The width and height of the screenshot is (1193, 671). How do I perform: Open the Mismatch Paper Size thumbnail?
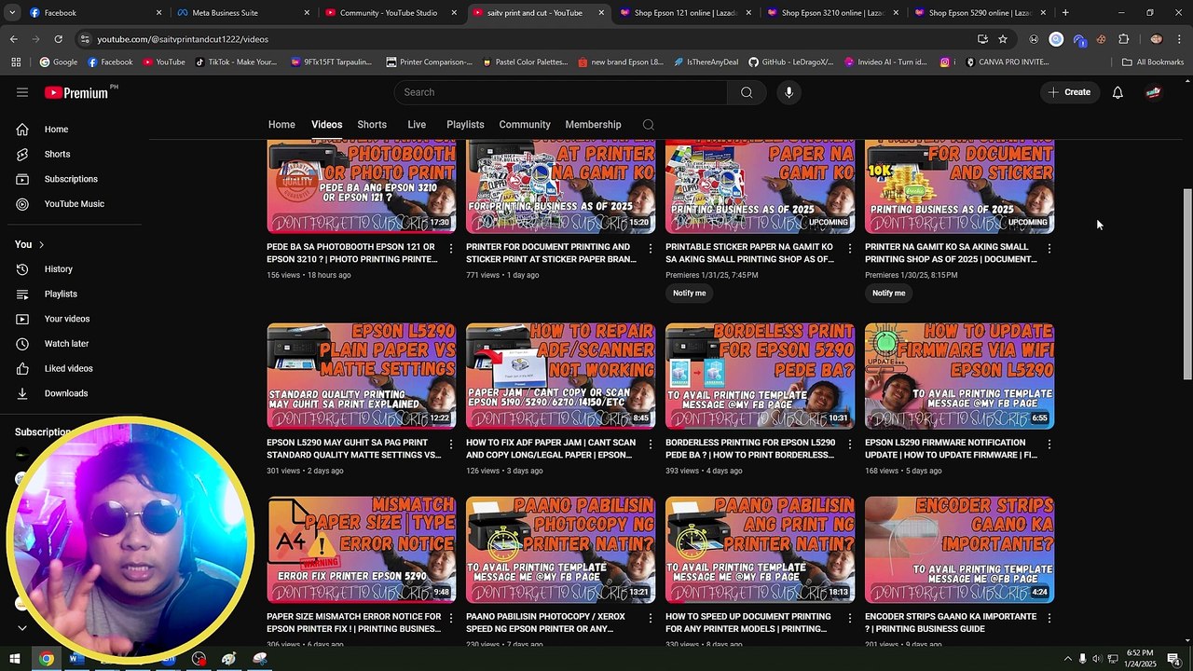(x=362, y=550)
